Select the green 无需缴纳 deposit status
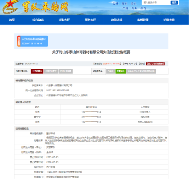Image resolution: width=189 pixels, height=179 pixels. tap(121, 71)
